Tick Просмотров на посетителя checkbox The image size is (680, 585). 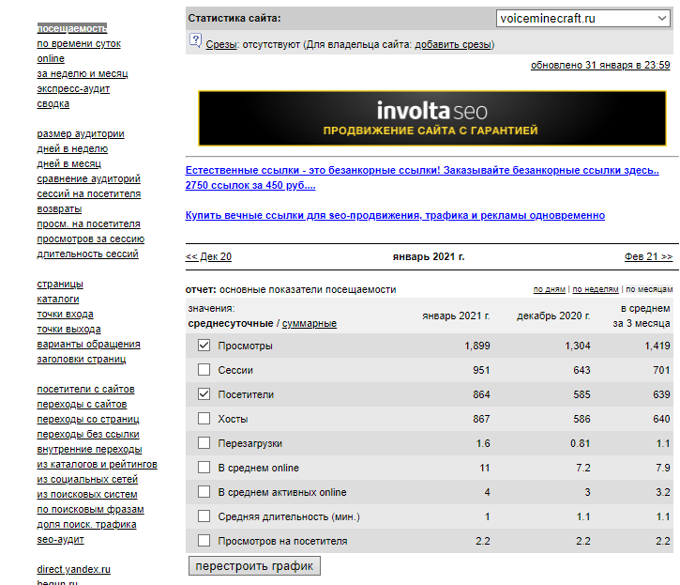click(x=204, y=540)
